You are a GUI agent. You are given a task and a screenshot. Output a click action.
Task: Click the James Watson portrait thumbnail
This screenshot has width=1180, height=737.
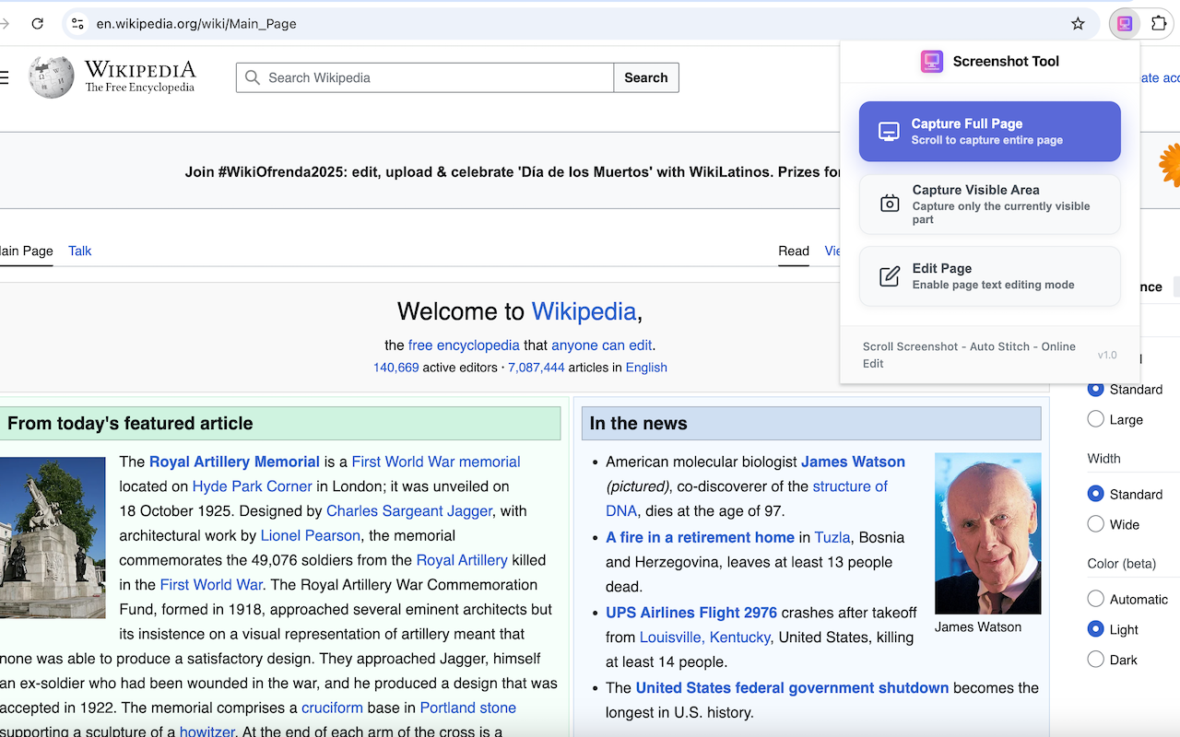pyautogui.click(x=987, y=533)
